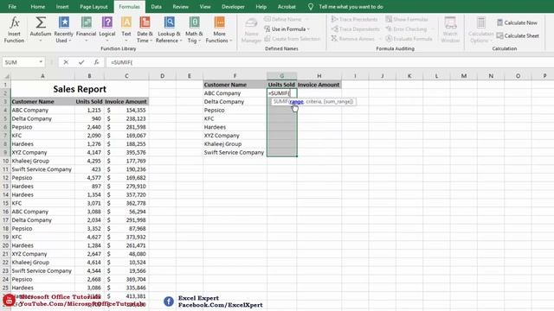
Task: Open the Logical functions list
Action: (107, 29)
